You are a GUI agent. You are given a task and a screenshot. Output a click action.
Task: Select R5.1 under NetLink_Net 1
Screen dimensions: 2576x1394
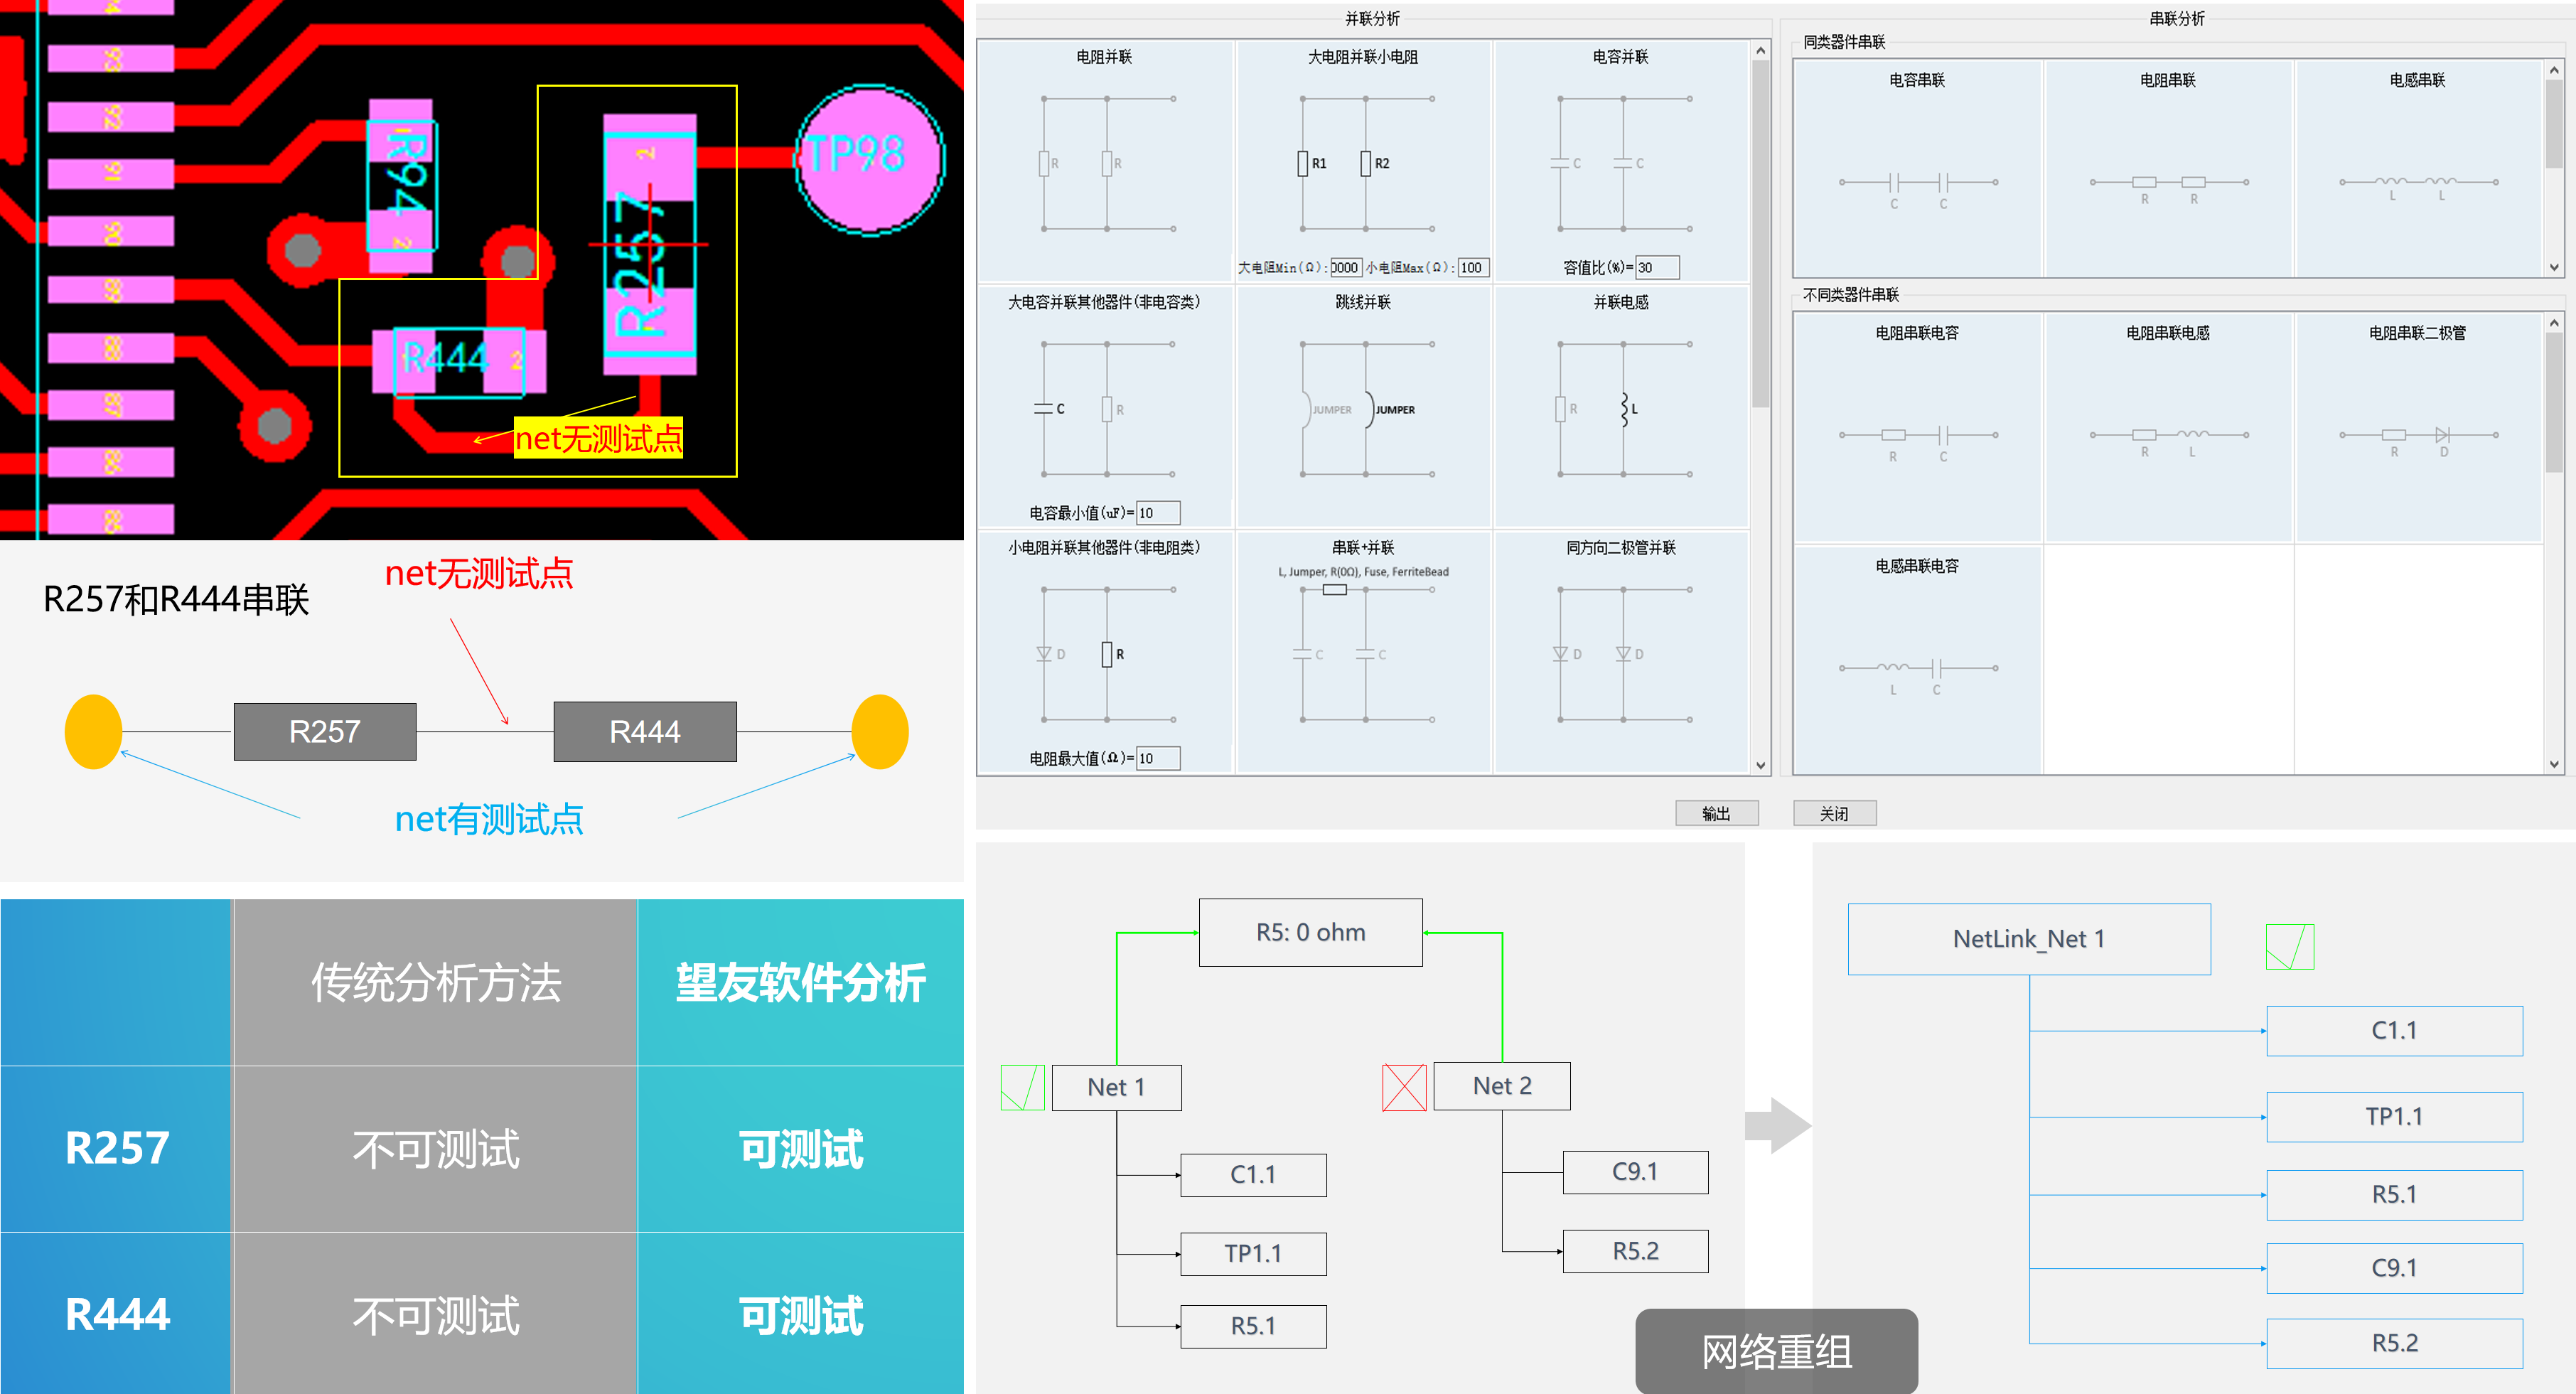click(x=2394, y=1195)
